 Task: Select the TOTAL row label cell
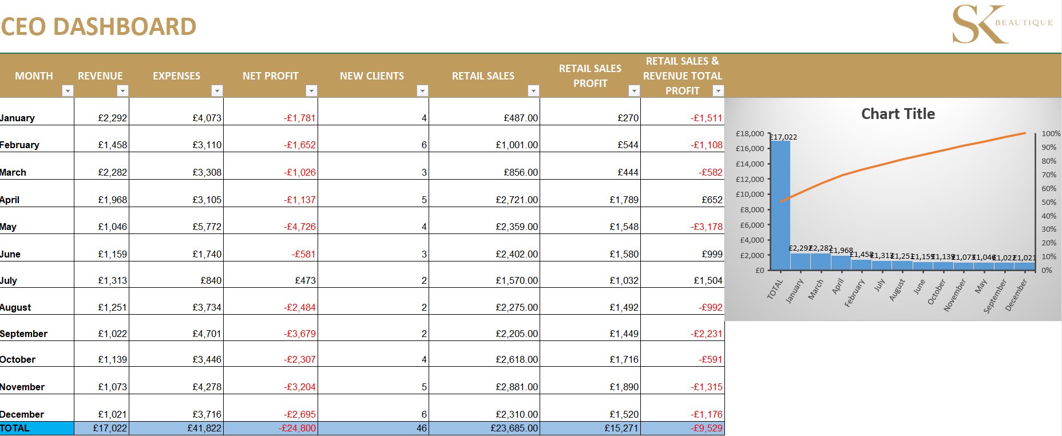click(37, 428)
